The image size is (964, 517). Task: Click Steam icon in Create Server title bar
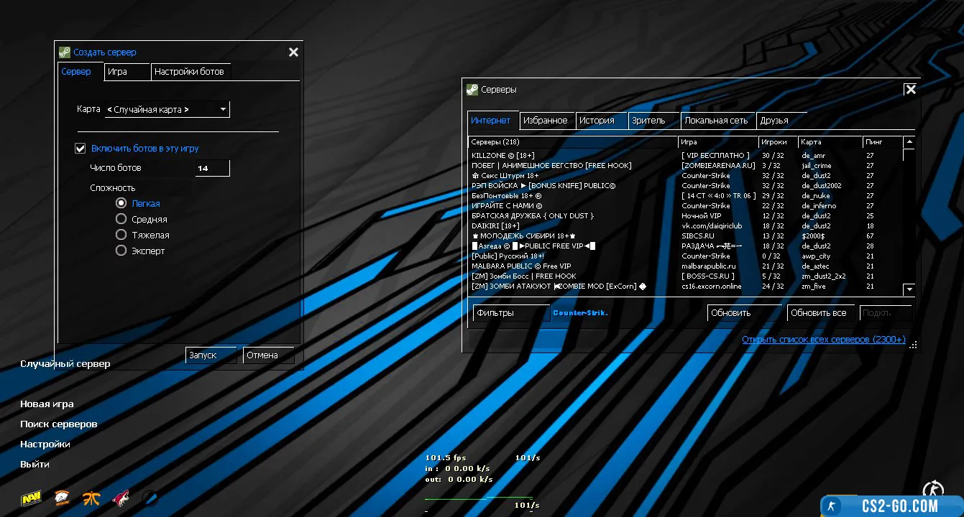tap(65, 52)
